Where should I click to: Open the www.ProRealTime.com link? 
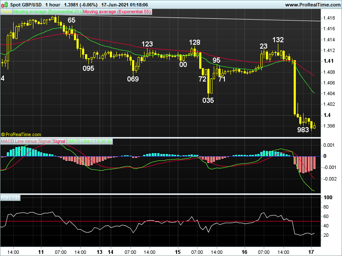click(313, 5)
